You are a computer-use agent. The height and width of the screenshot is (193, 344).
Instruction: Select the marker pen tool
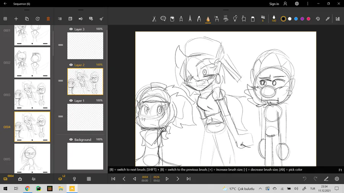click(199, 19)
